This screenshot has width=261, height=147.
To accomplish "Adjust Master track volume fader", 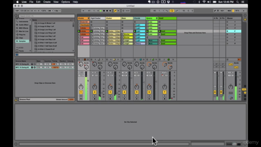I will click(x=238, y=77).
